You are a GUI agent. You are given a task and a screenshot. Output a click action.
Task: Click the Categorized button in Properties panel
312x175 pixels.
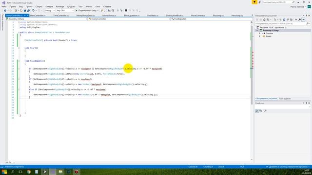[257, 111]
